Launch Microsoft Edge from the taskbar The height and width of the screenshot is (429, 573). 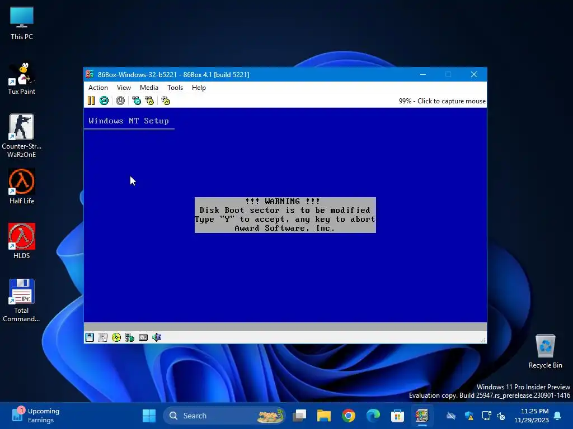pos(373,416)
